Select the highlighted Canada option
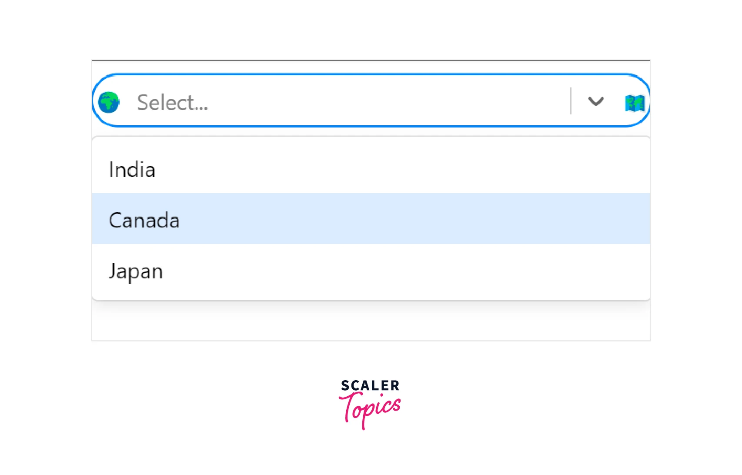Viewport: 742px width, 475px height. click(x=371, y=219)
